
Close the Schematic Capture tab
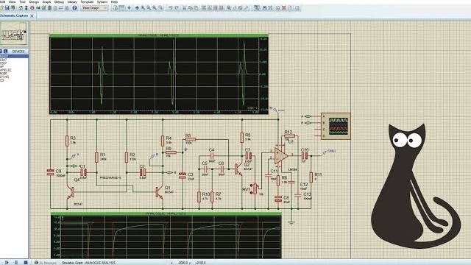tap(32, 15)
